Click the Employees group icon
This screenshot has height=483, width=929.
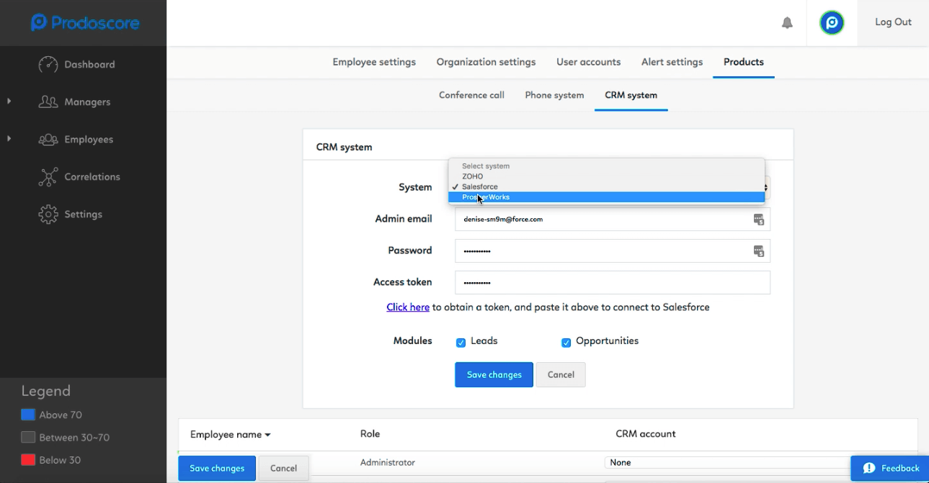(x=48, y=140)
